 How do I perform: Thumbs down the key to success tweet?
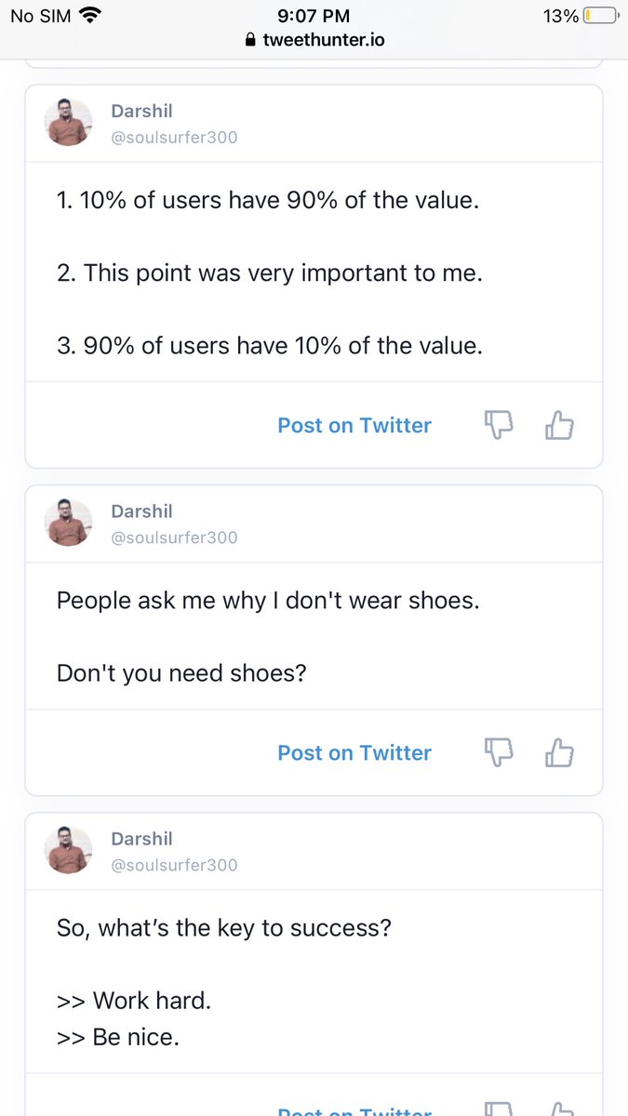pos(500,1109)
